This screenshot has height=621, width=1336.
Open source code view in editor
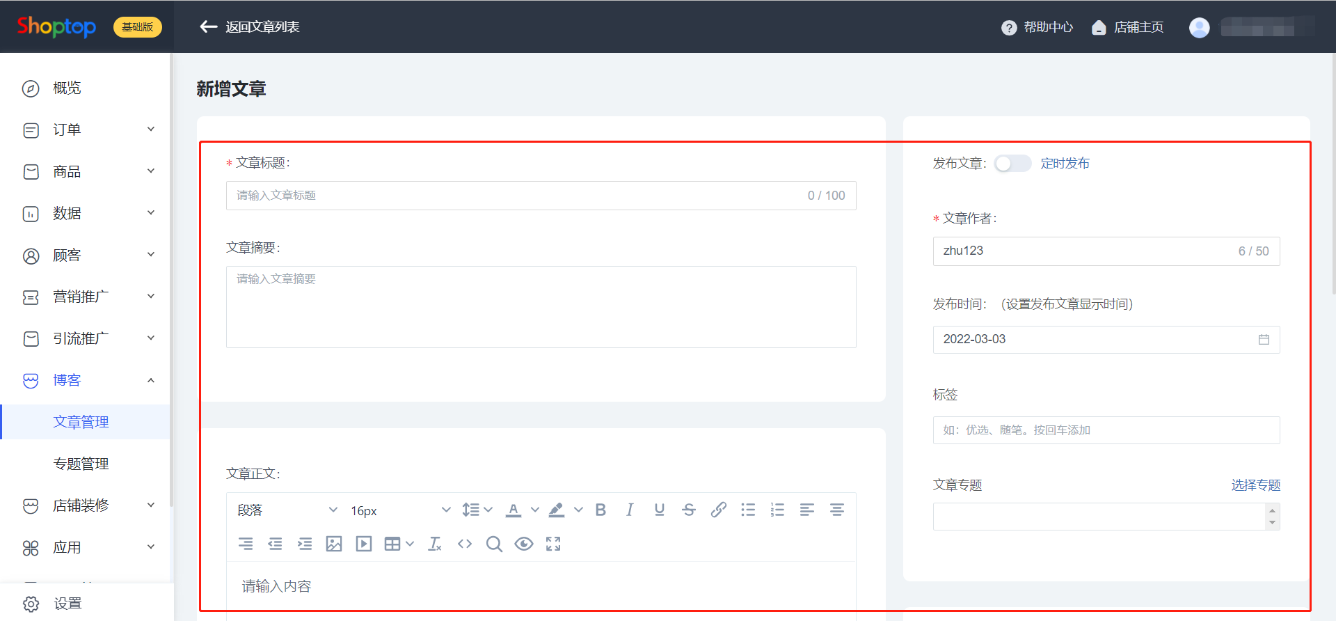tap(465, 544)
